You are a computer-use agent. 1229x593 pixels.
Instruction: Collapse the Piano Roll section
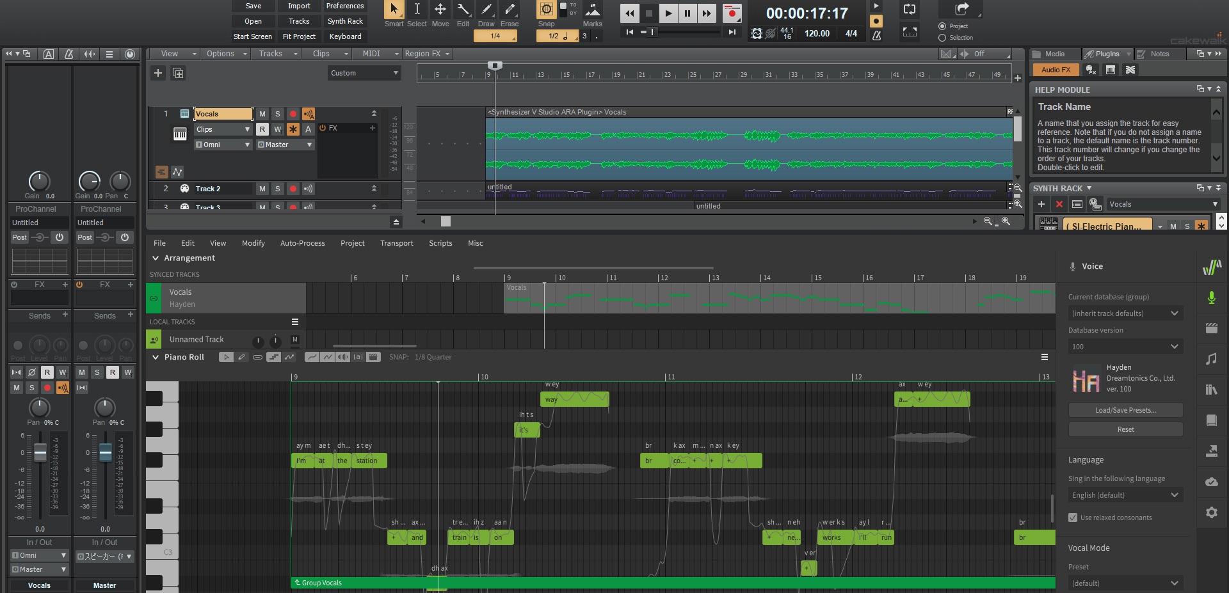coord(155,357)
